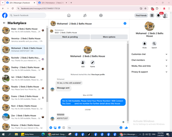Bookmark this page with the star

coord(146,9)
